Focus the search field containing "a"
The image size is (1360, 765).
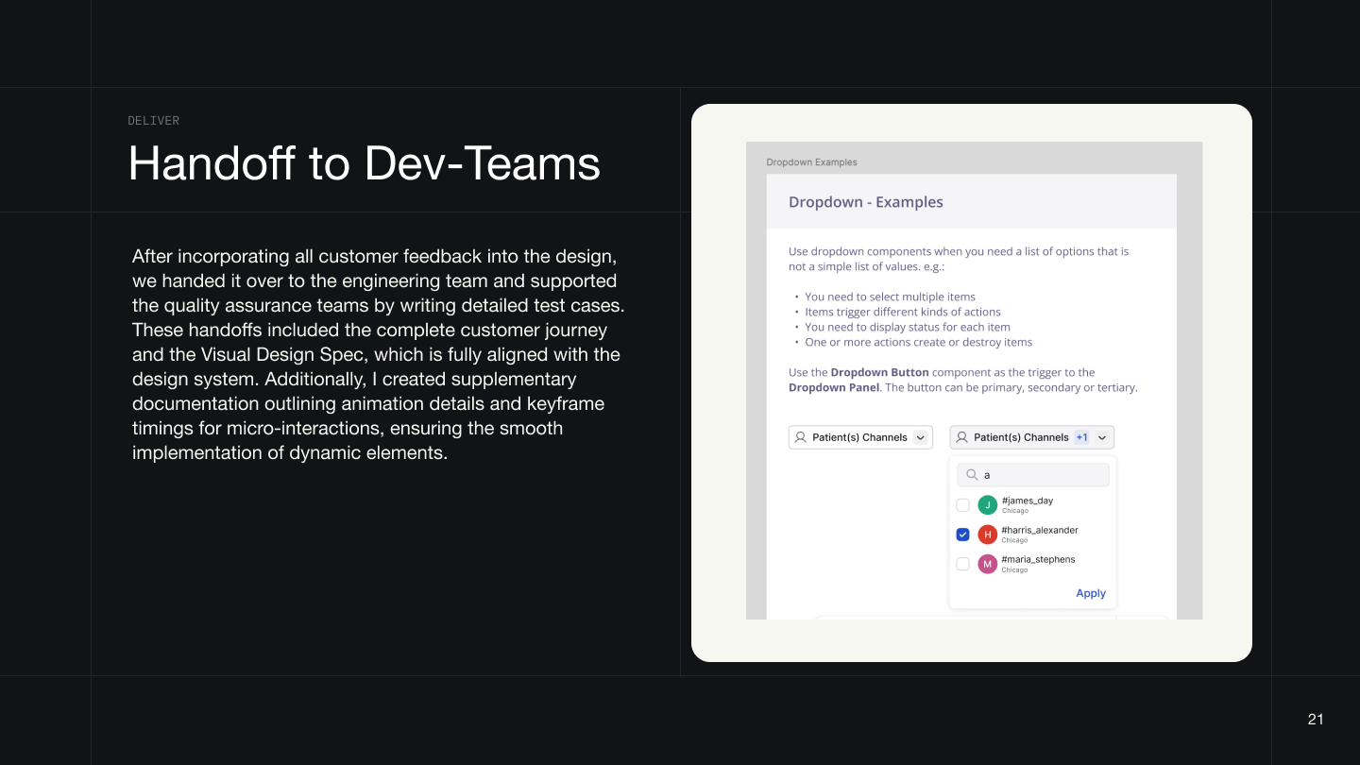point(1039,475)
